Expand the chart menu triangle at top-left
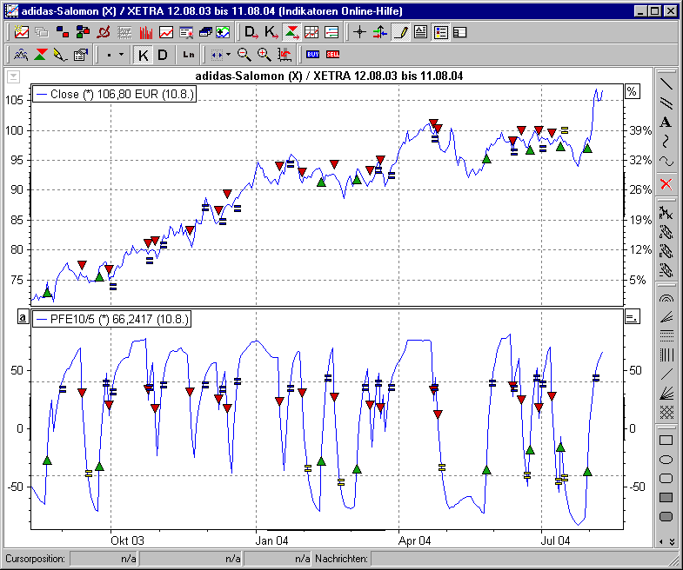 (x=13, y=76)
